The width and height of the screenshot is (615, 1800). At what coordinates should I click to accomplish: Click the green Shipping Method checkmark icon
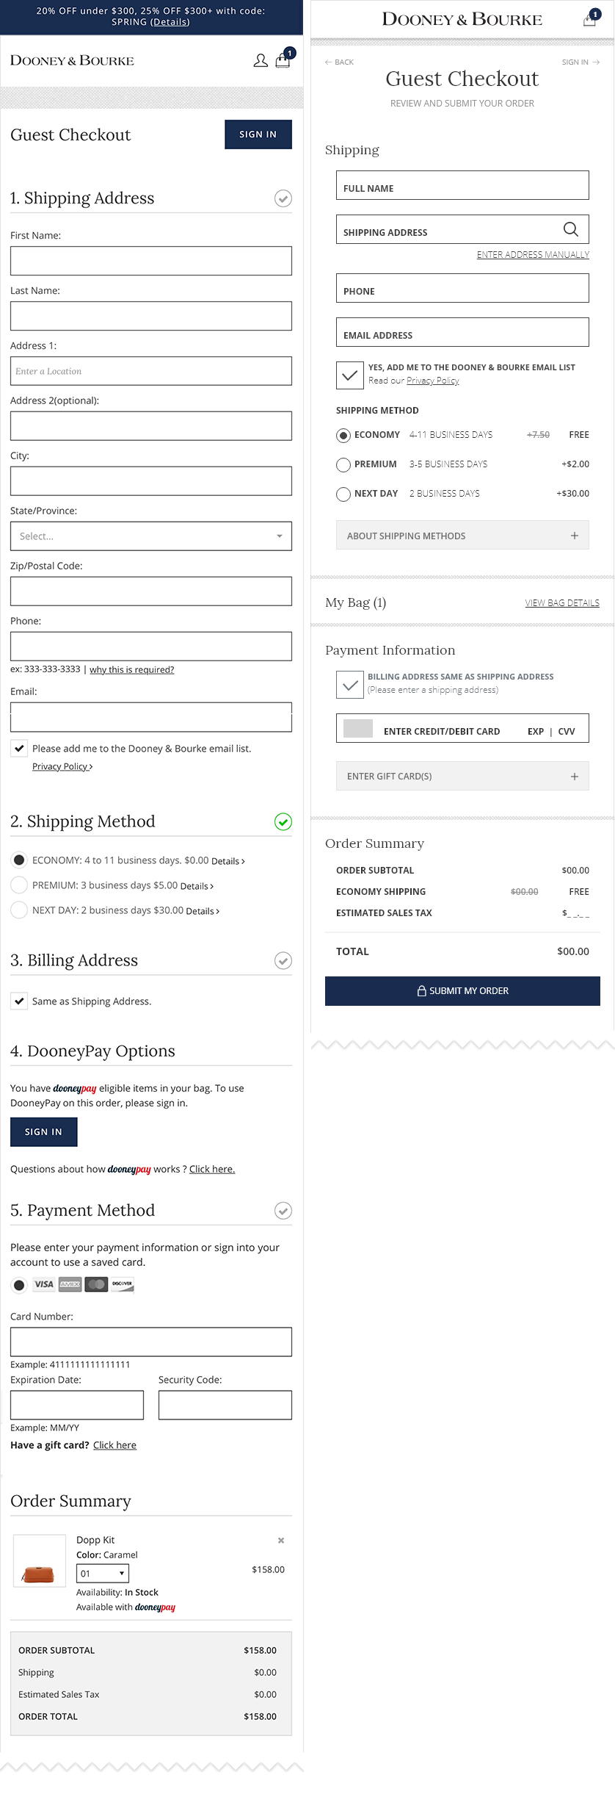283,821
